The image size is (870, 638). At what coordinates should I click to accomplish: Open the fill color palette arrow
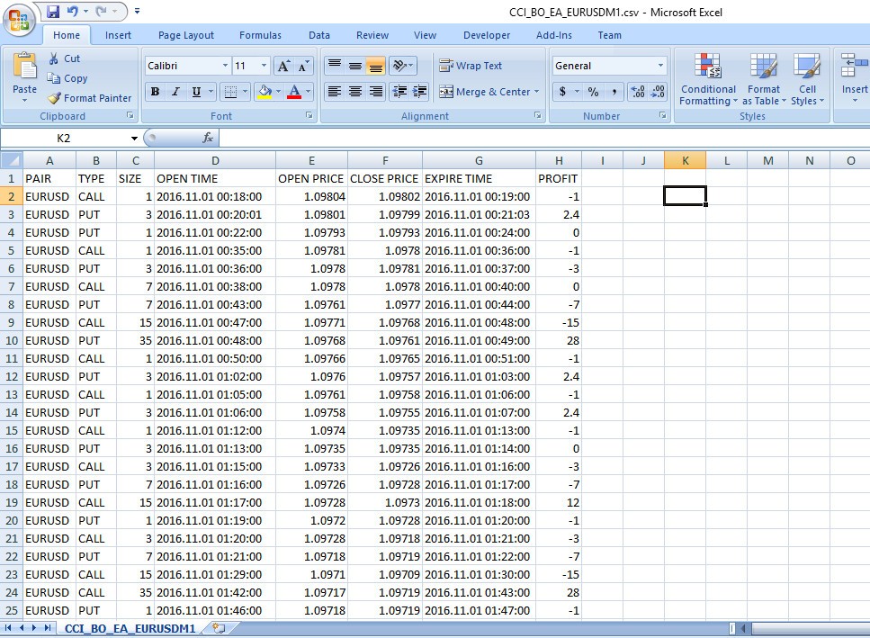(278, 92)
